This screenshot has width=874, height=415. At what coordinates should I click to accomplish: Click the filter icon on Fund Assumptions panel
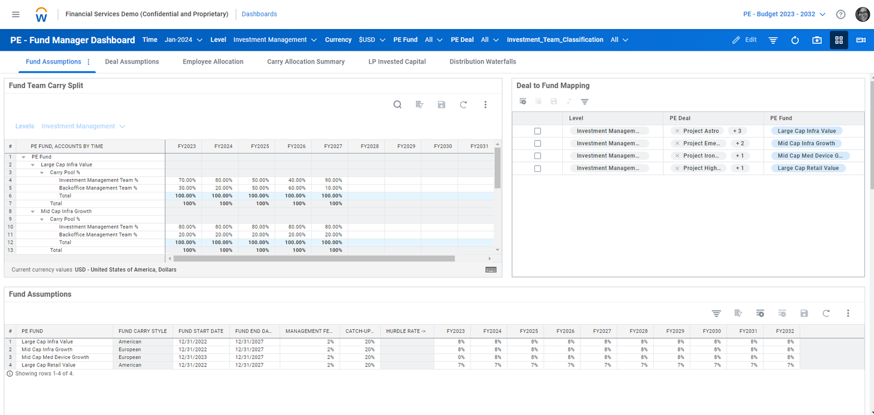point(716,313)
